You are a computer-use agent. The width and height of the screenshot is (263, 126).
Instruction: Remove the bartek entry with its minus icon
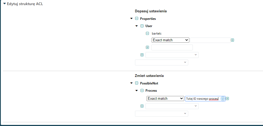click(x=147, y=34)
